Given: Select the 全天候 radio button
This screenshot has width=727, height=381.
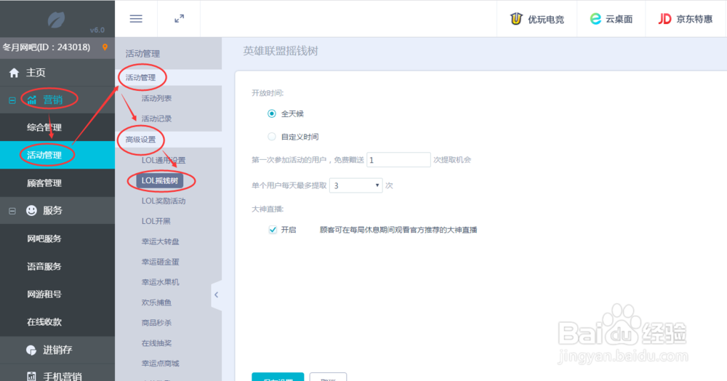Looking at the screenshot, I should point(272,113).
